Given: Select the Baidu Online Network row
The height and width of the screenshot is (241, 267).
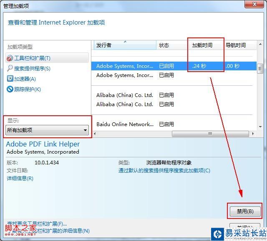Looking at the screenshot, I should click(x=174, y=124).
